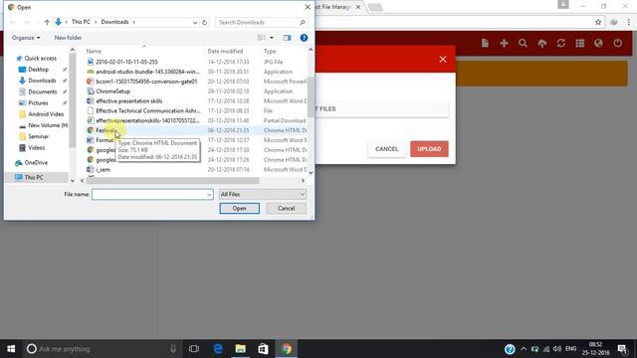Sort files by the Type column header
This screenshot has width=637, height=358.
tap(270, 51)
